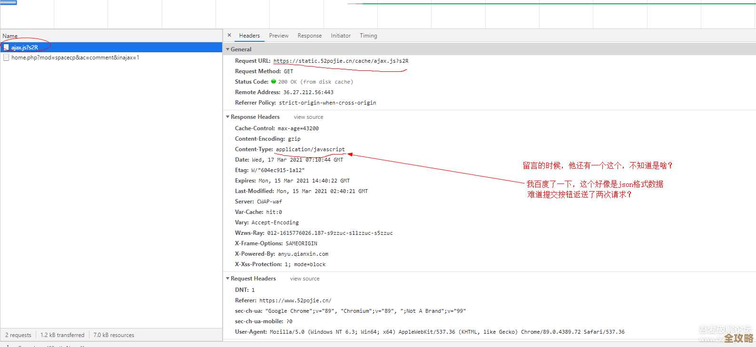Click the Last-Modified date value
Viewport: 756px width, 347px height.
[322, 191]
